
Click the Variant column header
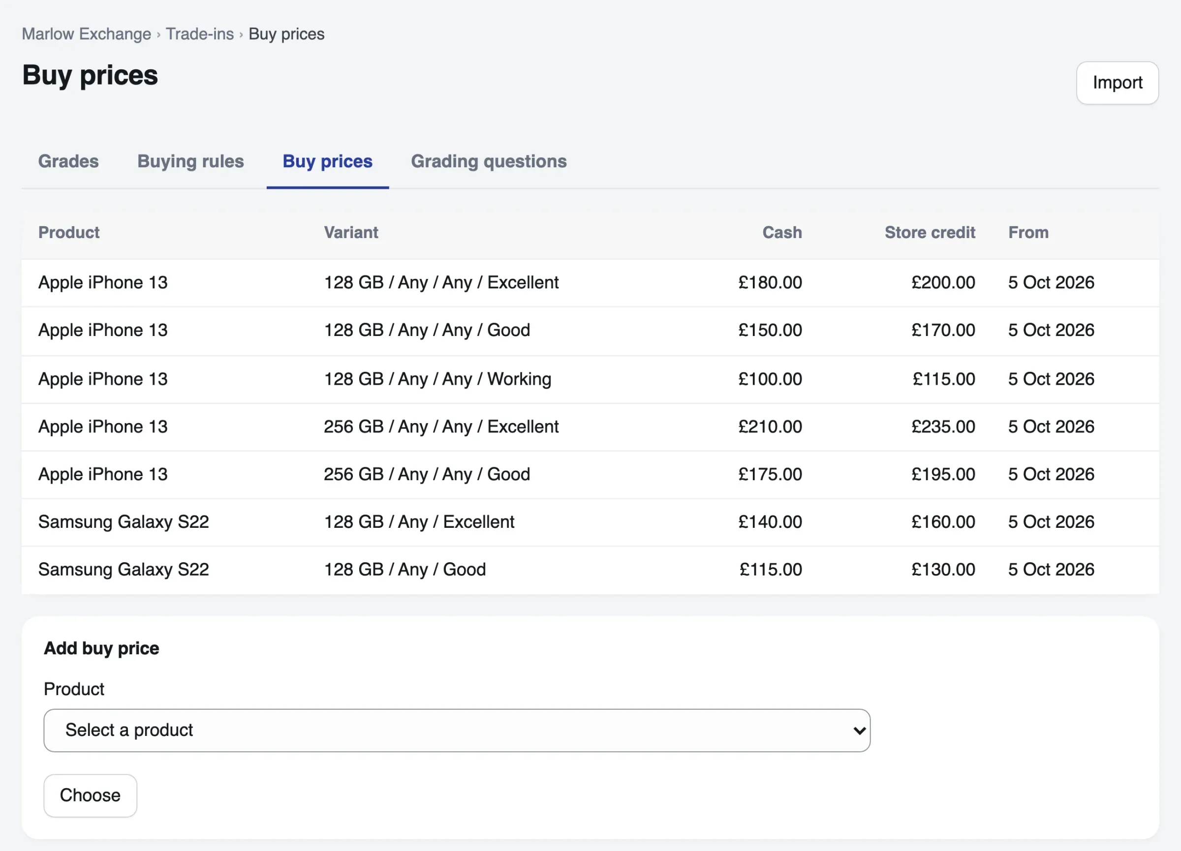(351, 232)
